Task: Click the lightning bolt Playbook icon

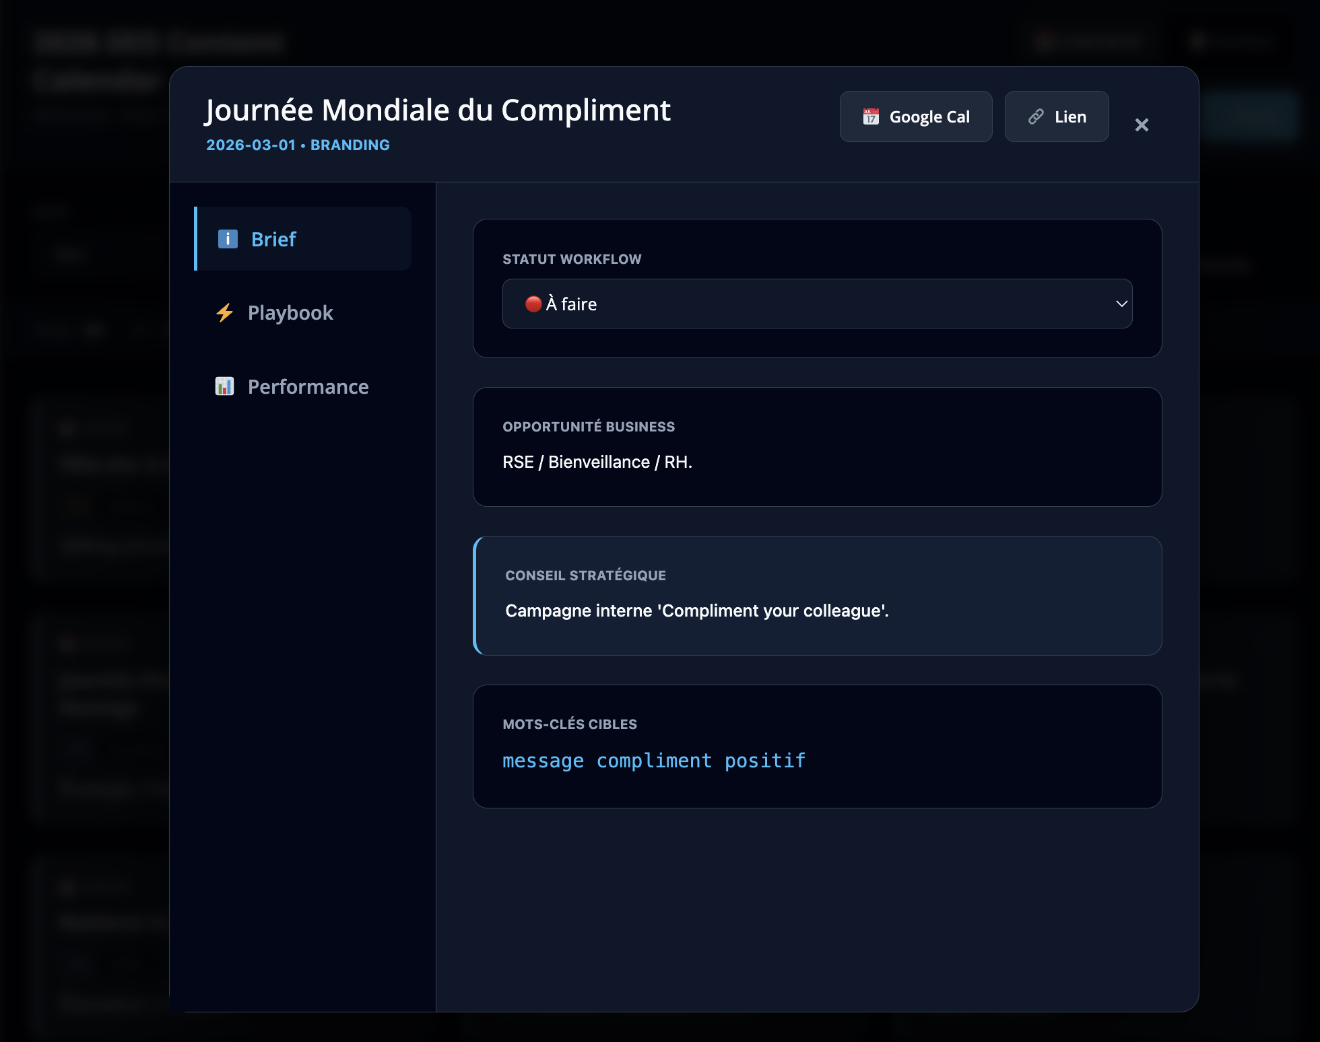Action: click(224, 312)
